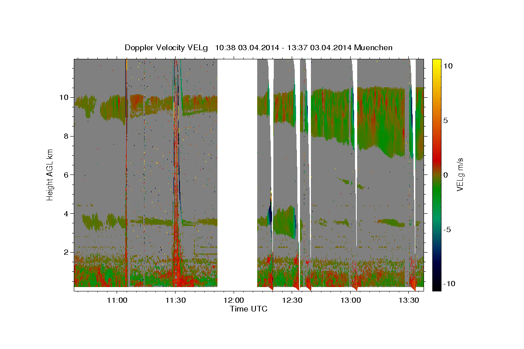Click the height axis label 6
This screenshot has height=349, width=524.
tap(66, 175)
